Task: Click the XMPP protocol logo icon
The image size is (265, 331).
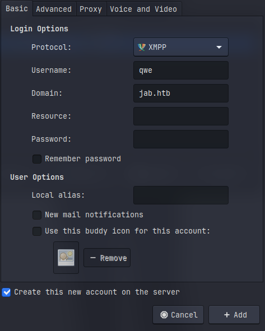Action: point(142,47)
